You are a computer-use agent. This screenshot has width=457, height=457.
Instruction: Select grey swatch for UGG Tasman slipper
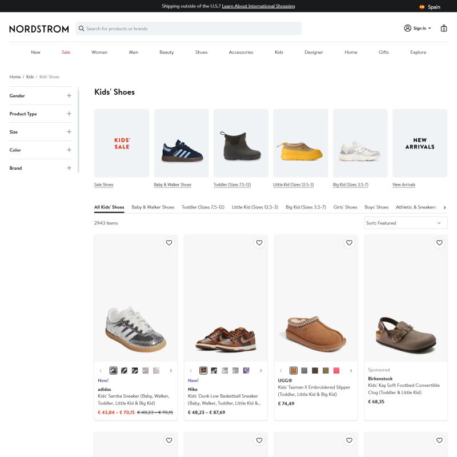pos(304,371)
